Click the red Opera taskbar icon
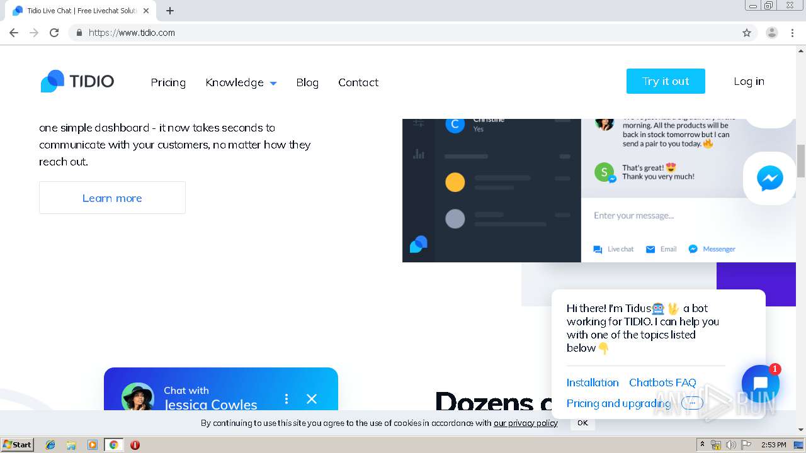 [135, 445]
